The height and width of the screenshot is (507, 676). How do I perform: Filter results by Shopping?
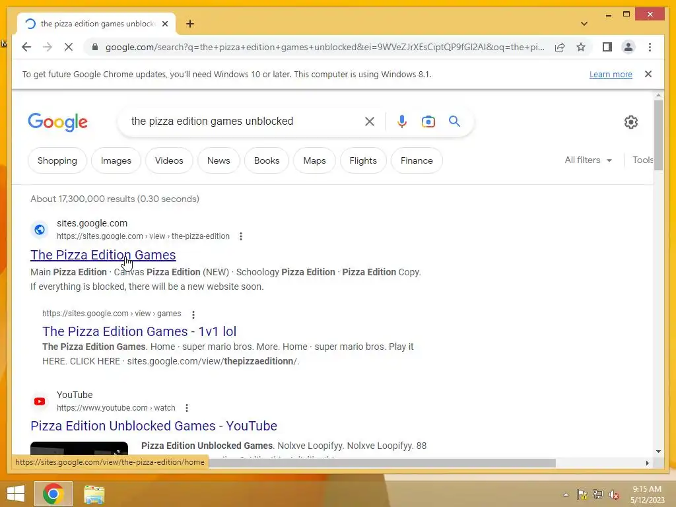(x=57, y=160)
